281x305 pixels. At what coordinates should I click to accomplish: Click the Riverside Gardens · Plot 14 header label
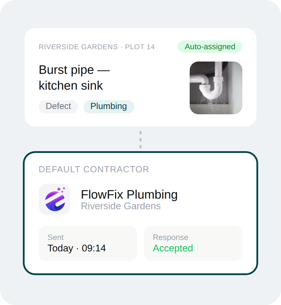click(97, 47)
